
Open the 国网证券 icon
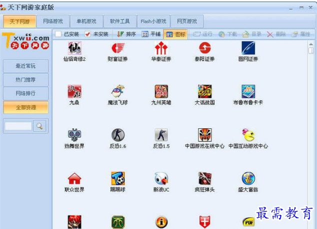tap(248, 48)
